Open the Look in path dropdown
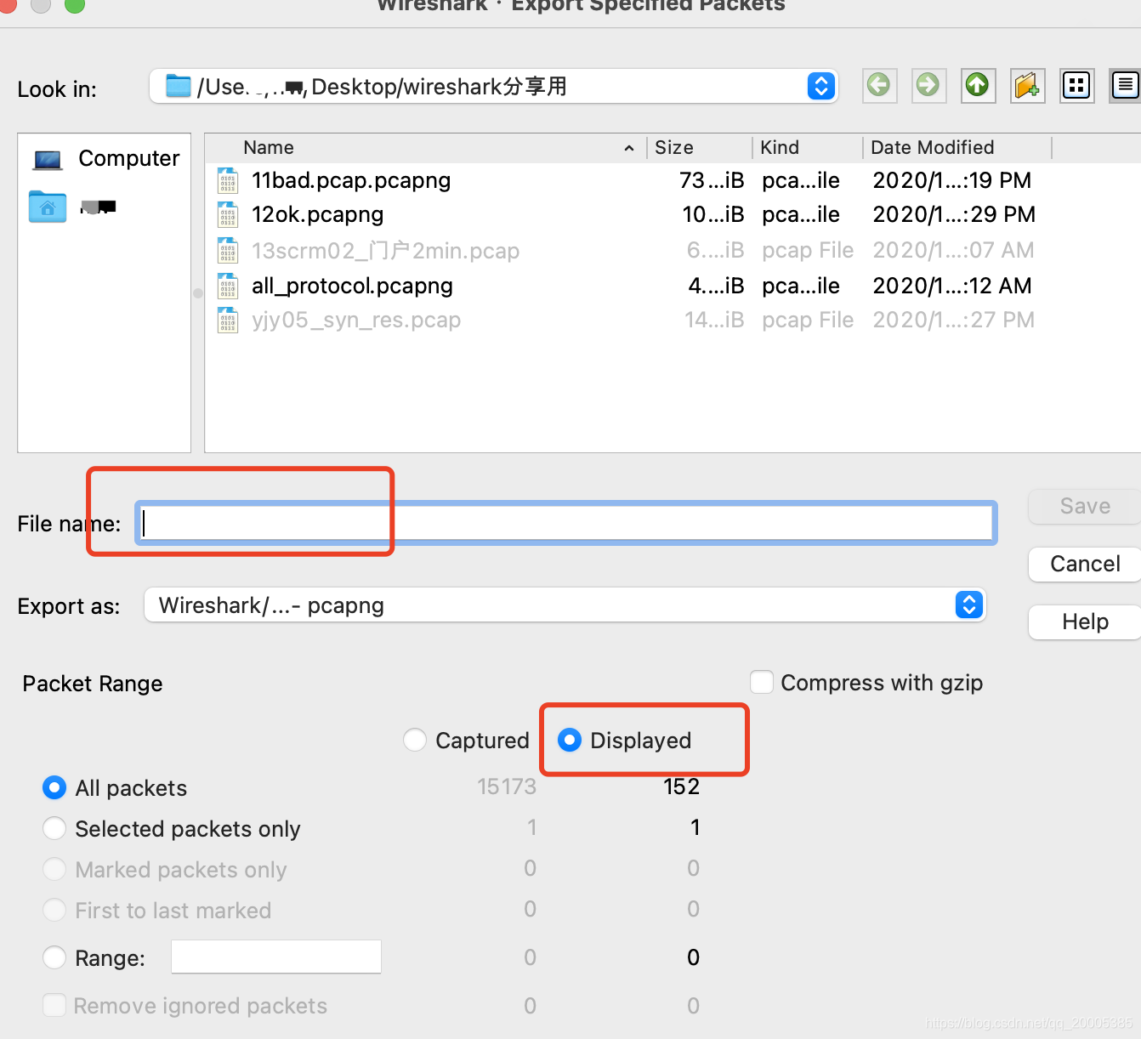The width and height of the screenshot is (1141, 1039). pos(494,86)
